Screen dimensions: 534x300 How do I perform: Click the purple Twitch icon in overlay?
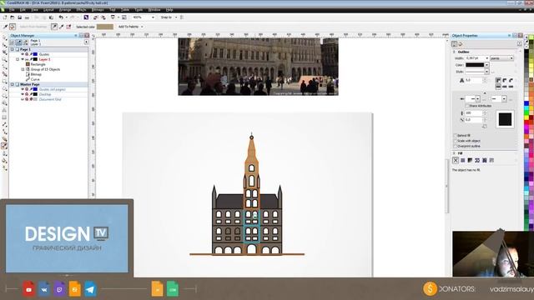coord(59,289)
